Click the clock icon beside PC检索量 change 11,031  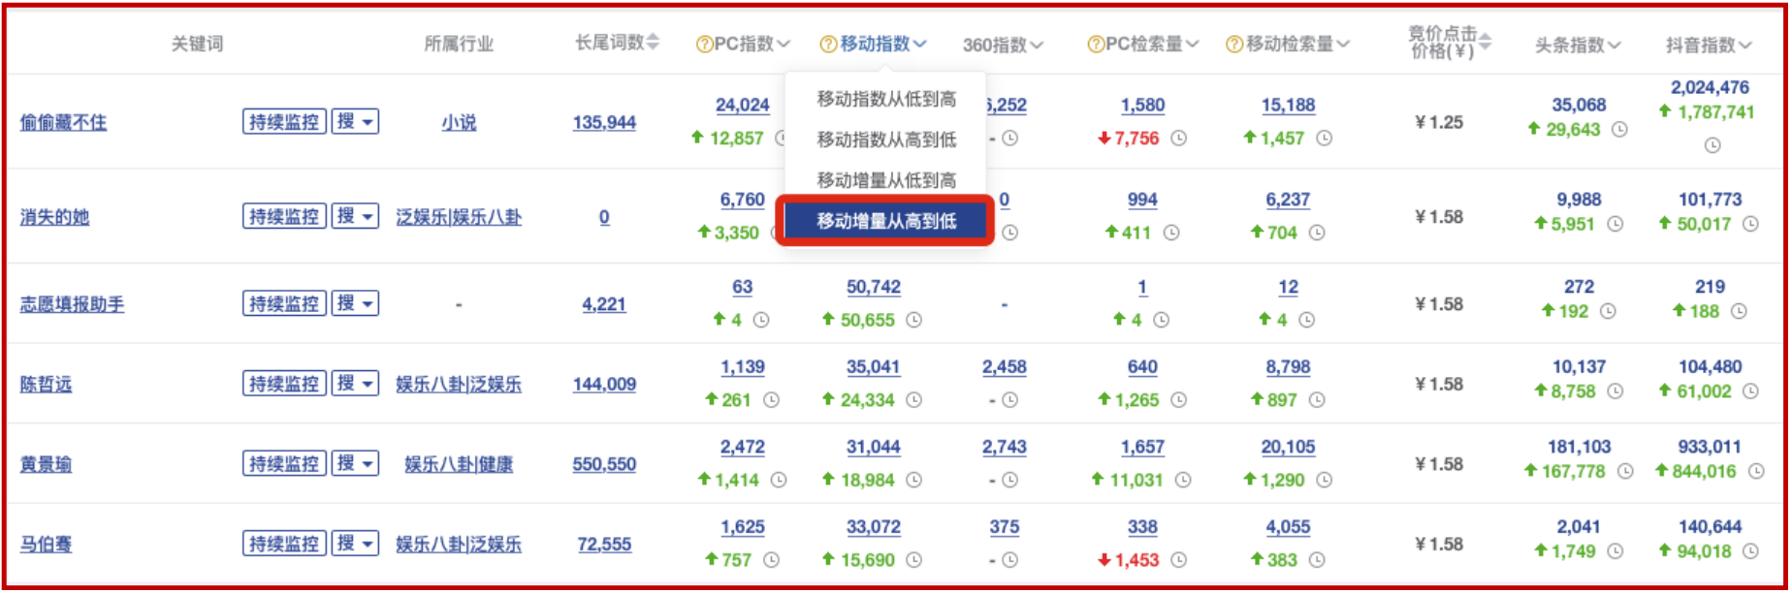1182,480
